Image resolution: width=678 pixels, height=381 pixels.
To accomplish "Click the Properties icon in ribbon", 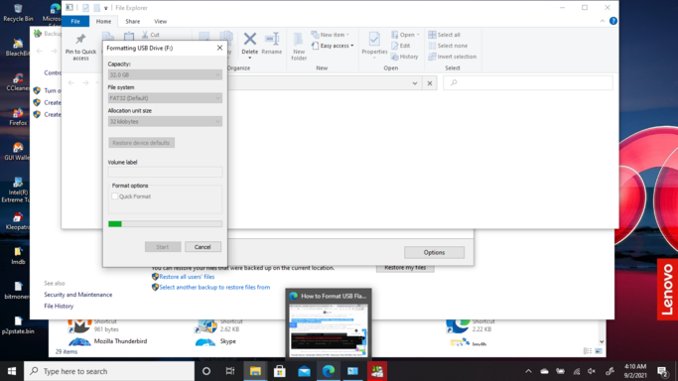I will pos(374,39).
